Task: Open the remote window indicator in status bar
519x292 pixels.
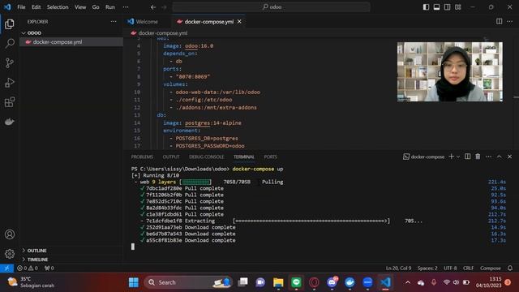Action: 6,268
